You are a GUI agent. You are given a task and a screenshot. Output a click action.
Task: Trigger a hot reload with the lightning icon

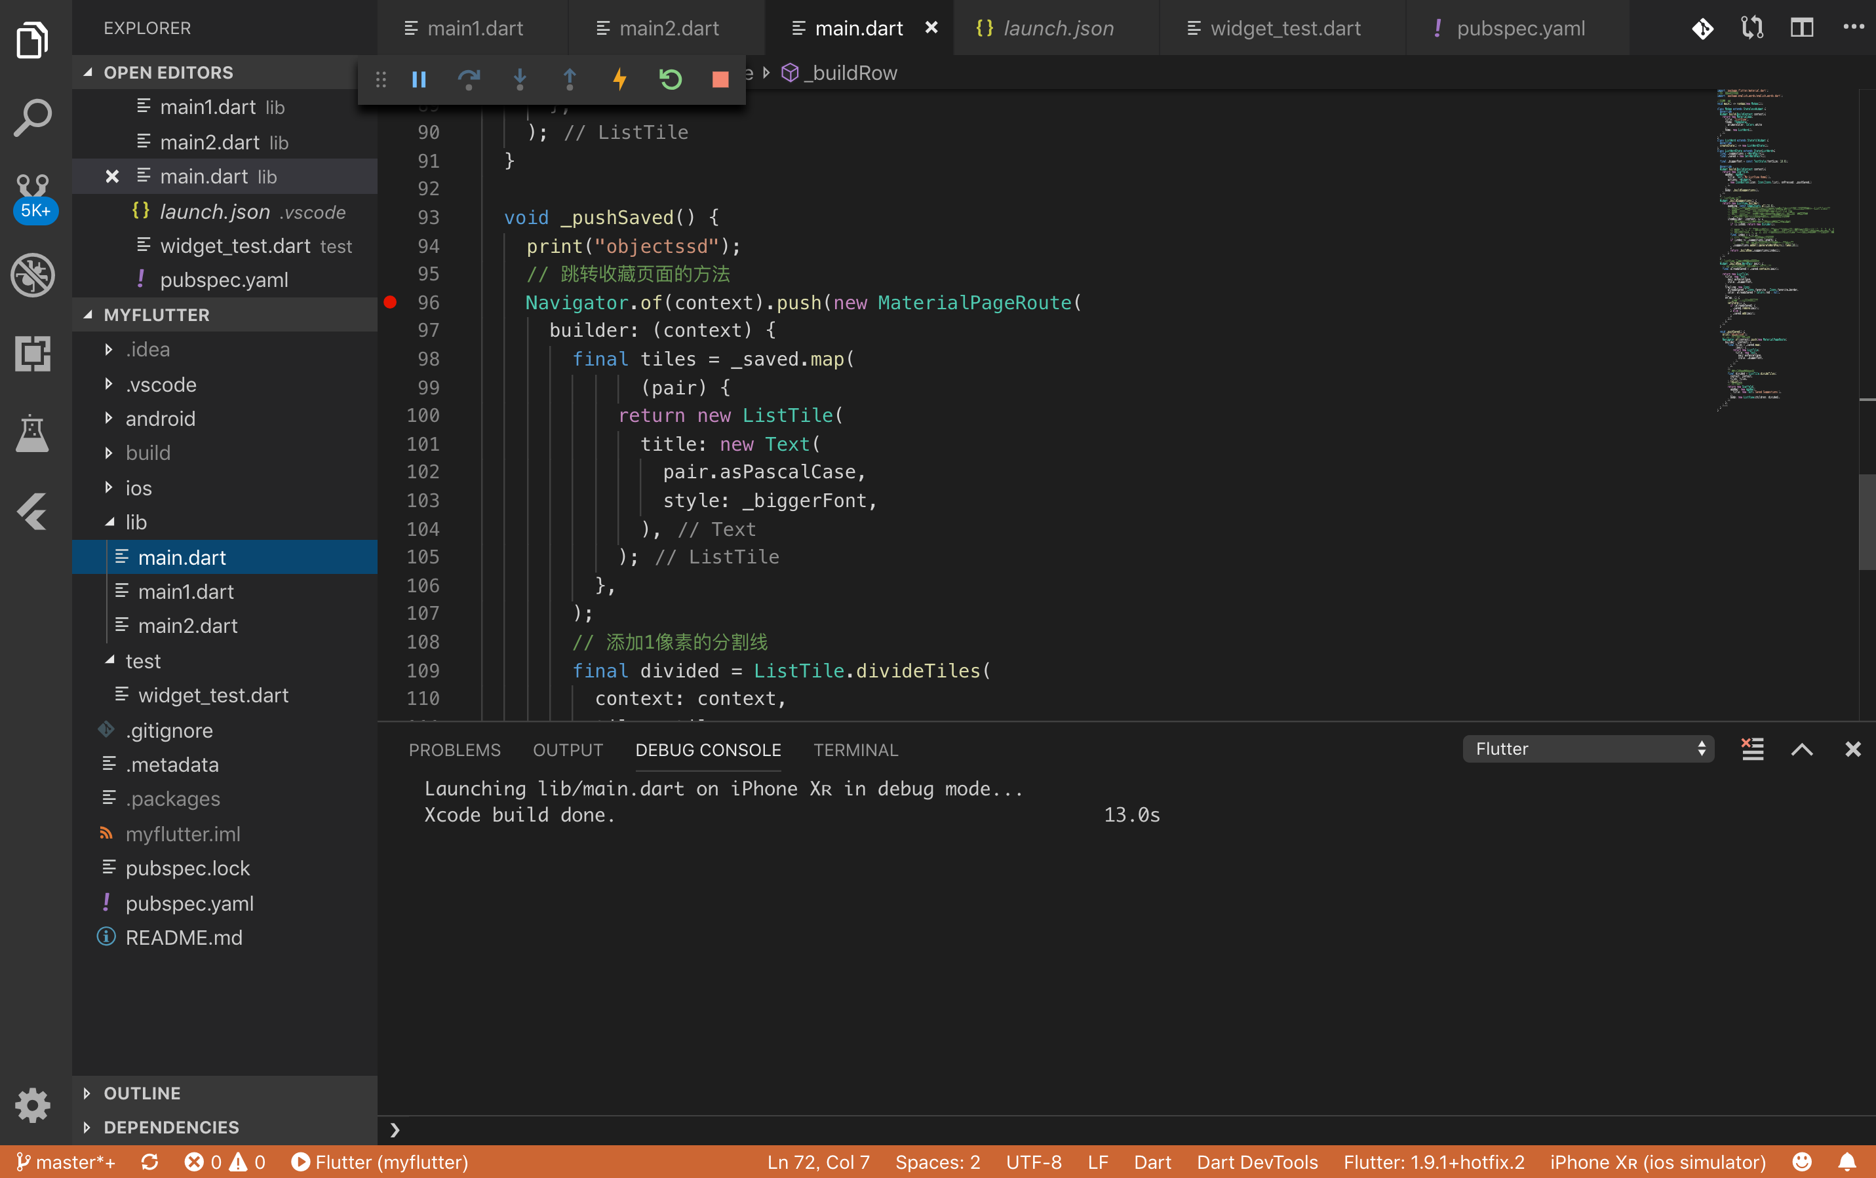[619, 79]
